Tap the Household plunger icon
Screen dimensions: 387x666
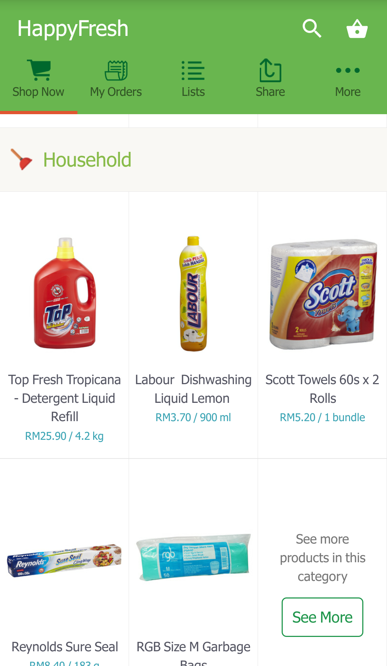click(x=21, y=159)
